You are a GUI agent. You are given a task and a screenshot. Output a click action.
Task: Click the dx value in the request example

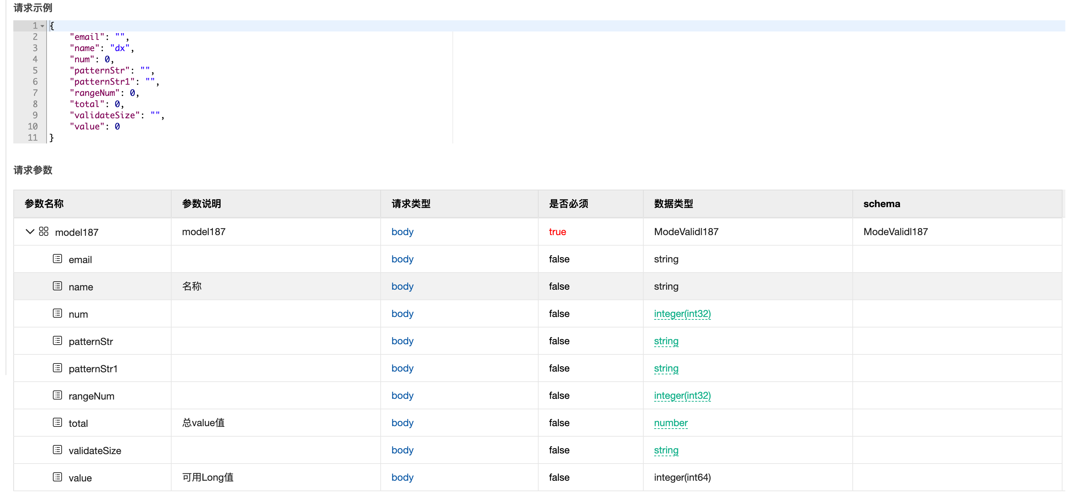[x=120, y=48]
